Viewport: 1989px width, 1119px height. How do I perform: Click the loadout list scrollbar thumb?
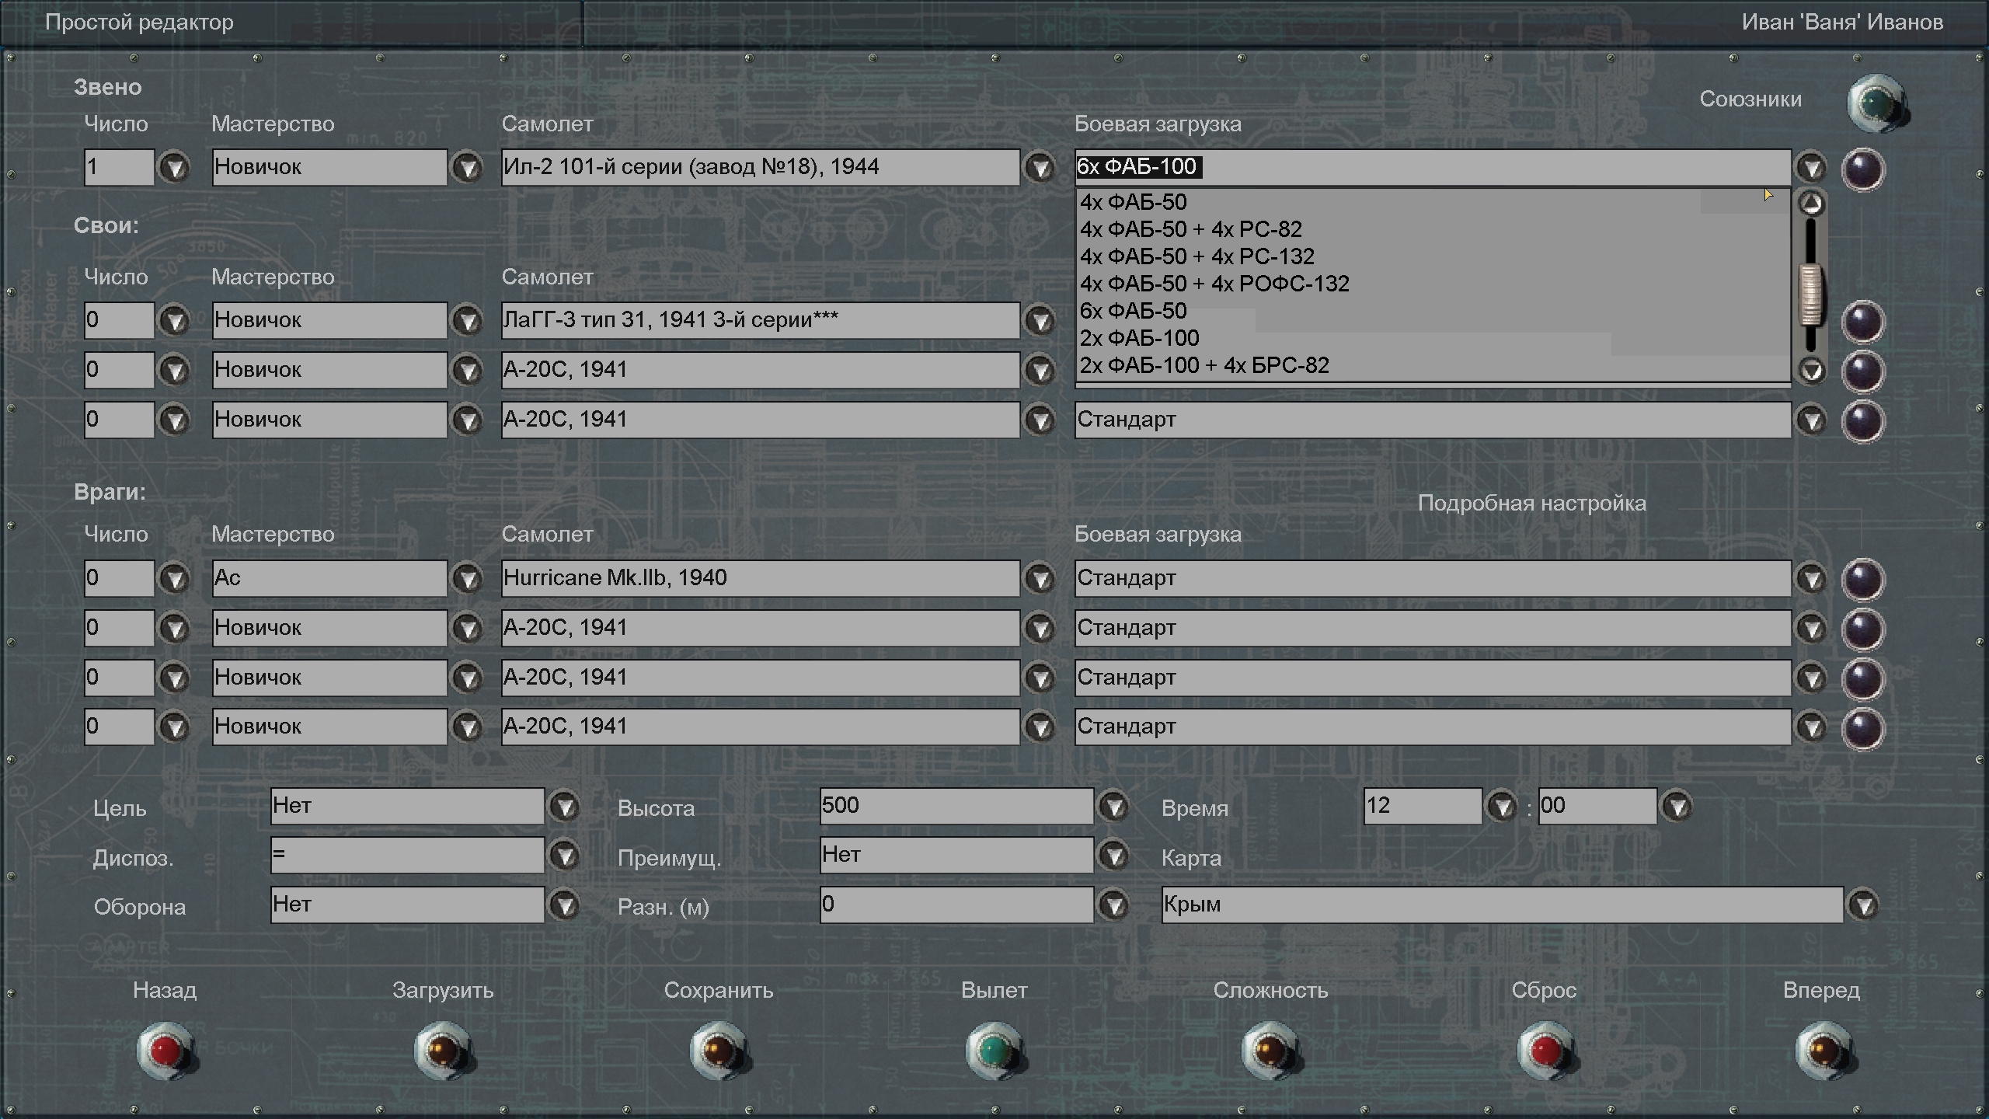[x=1811, y=295]
